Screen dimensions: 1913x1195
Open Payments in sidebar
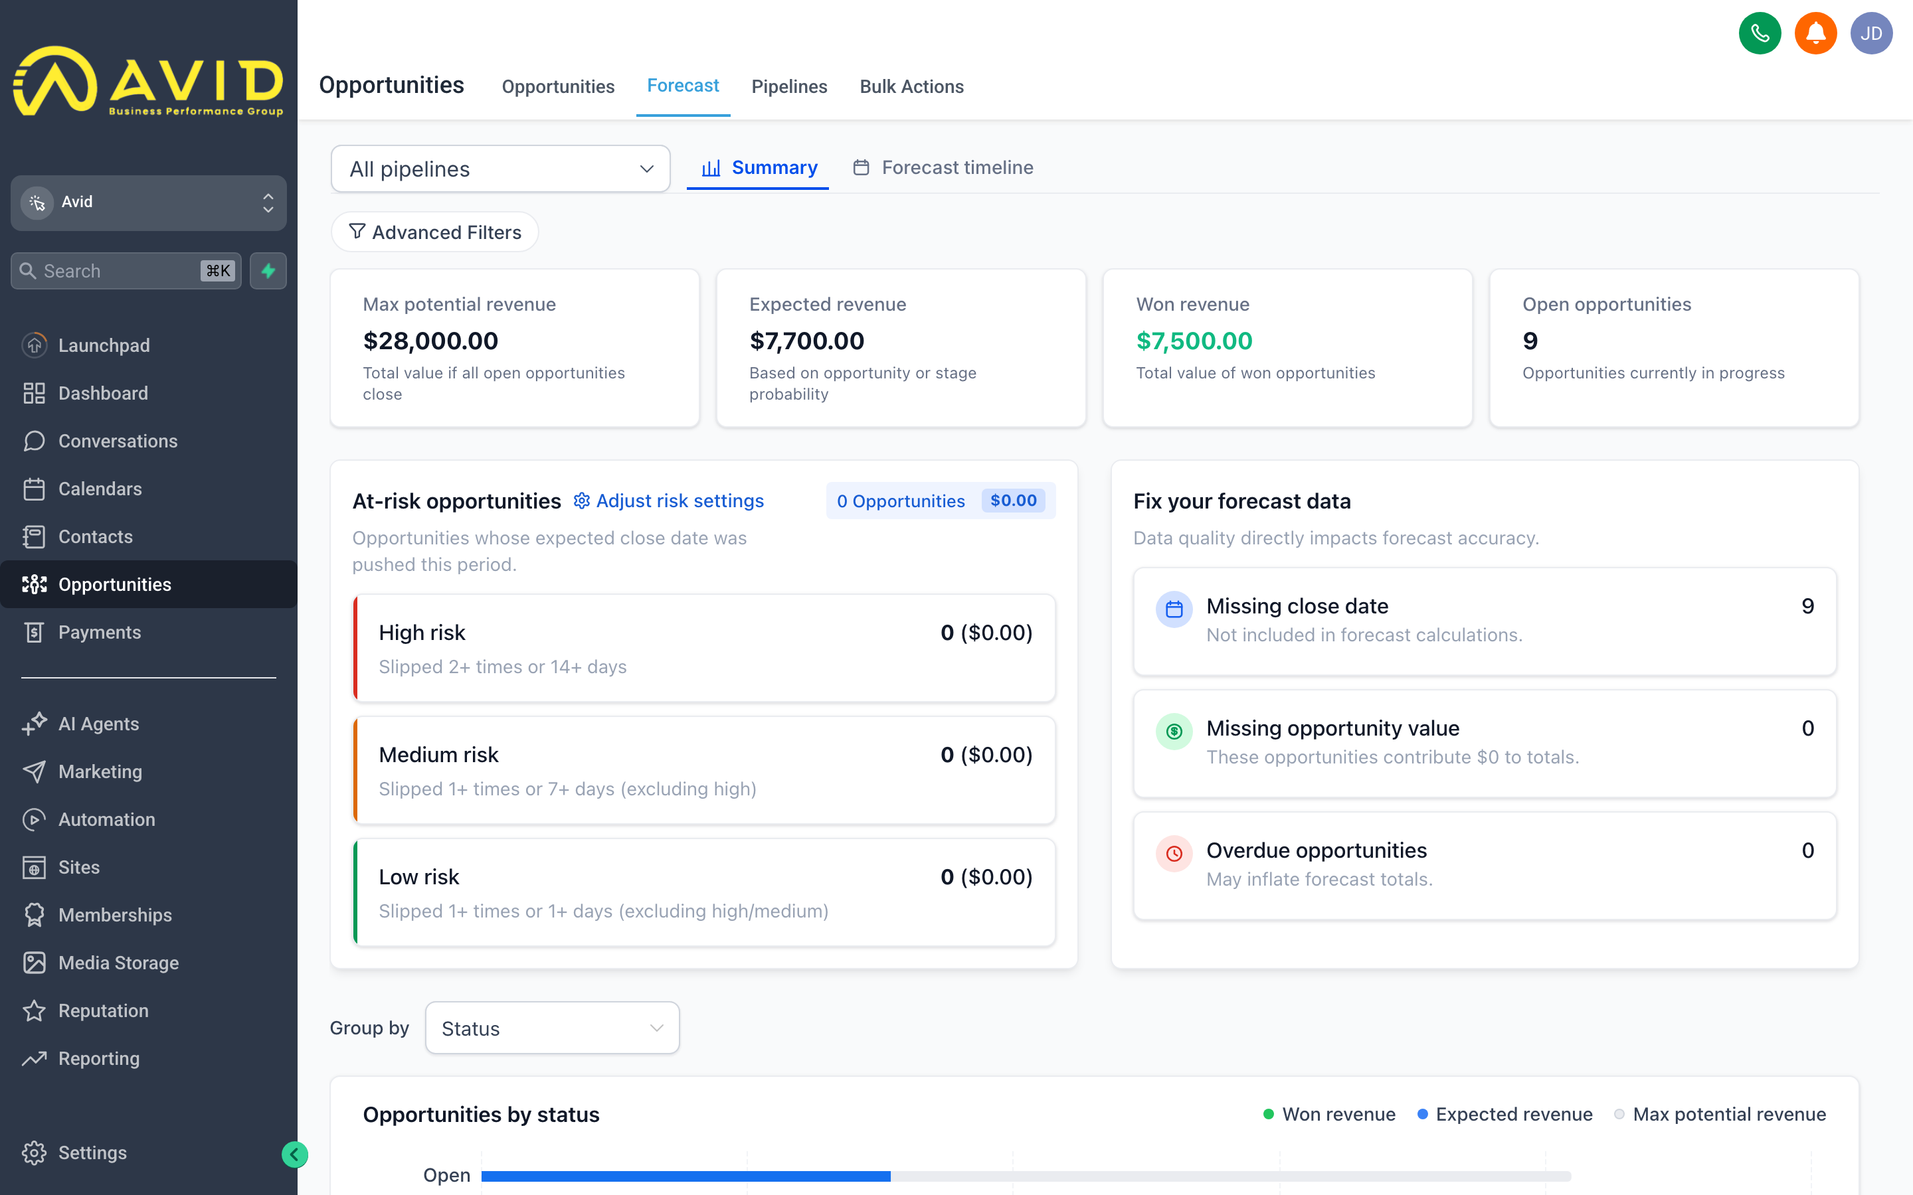tap(149, 632)
